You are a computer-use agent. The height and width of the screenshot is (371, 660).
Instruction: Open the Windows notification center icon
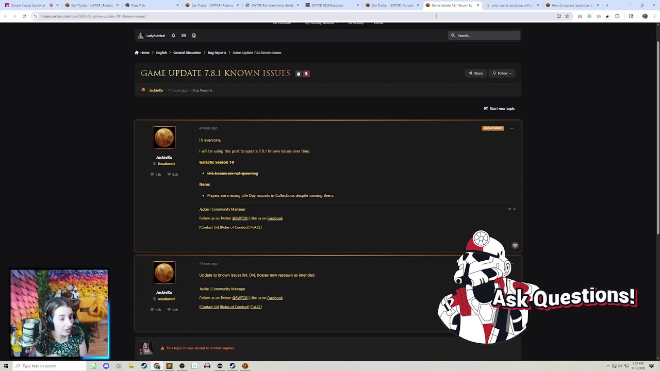652,366
